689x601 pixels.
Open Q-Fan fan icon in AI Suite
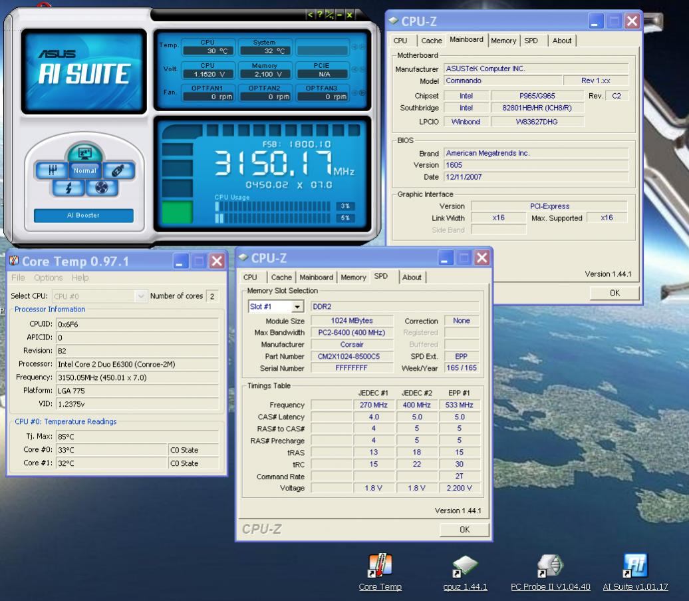[x=102, y=188]
